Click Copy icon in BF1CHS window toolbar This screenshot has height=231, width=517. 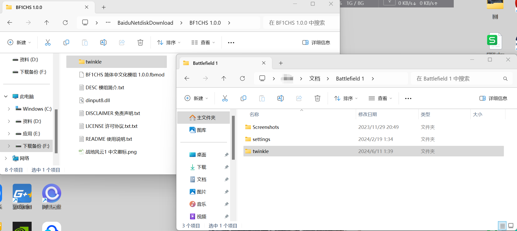[x=66, y=42]
